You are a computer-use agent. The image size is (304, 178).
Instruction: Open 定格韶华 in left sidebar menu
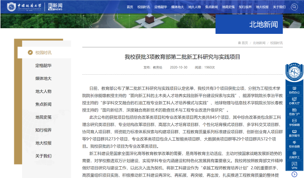[x=43, y=66]
